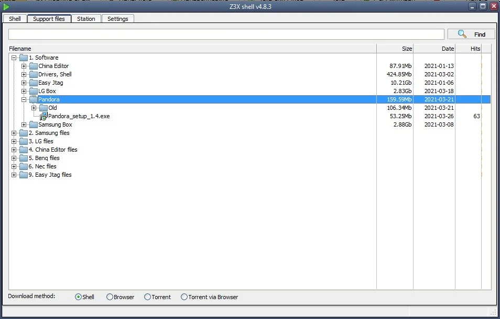The height and width of the screenshot is (319, 500).
Task: Click the Easy Jtag folder icon
Action: 34,83
